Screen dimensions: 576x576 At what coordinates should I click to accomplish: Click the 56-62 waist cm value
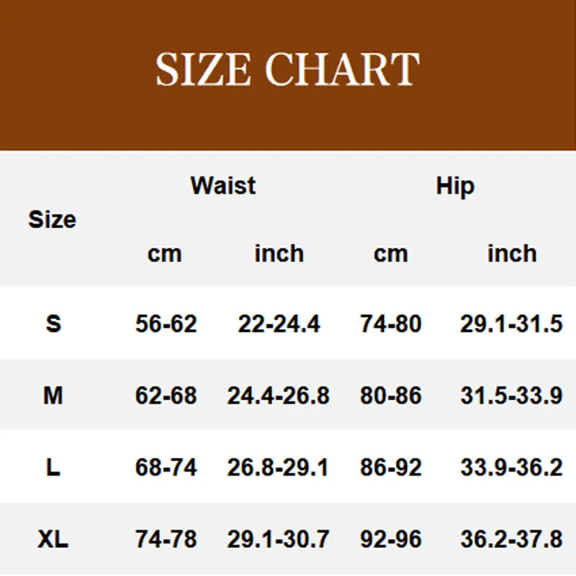click(166, 323)
